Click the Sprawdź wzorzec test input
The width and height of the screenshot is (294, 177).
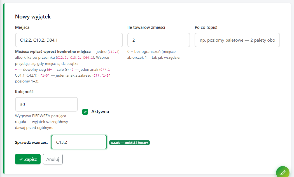click(79, 142)
